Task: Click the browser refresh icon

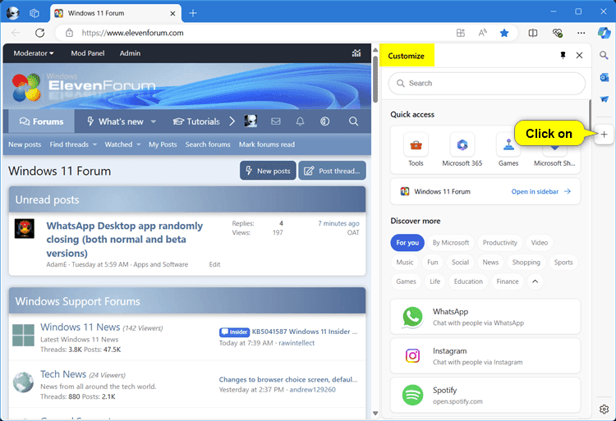Action: coord(39,33)
